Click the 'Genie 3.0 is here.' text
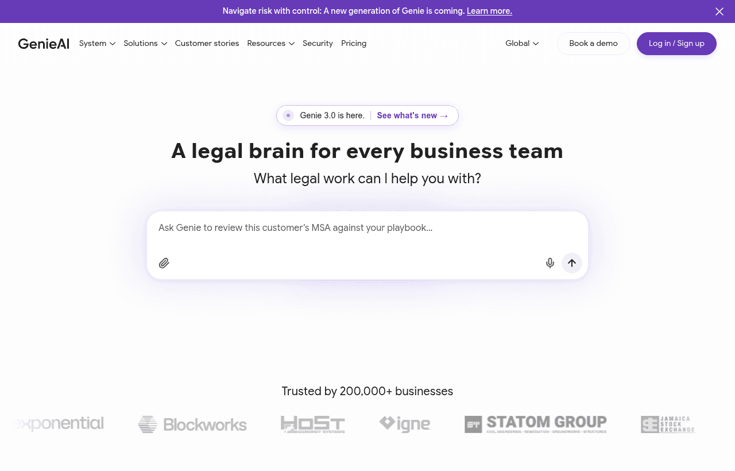 [332, 115]
